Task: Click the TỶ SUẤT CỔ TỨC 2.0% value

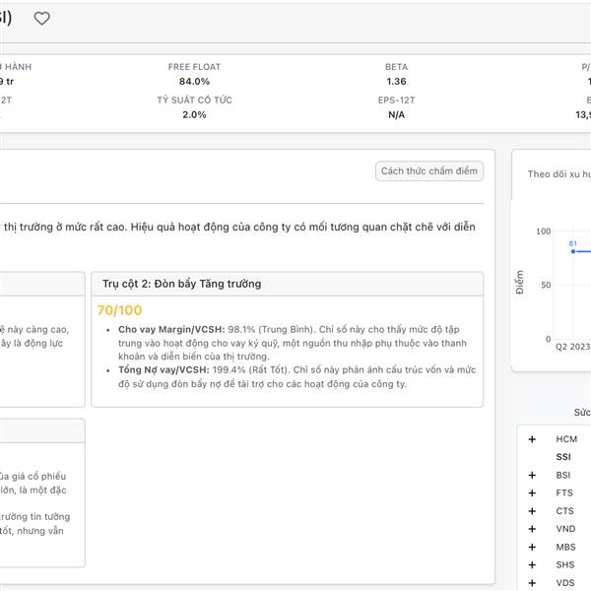Action: pos(194,114)
